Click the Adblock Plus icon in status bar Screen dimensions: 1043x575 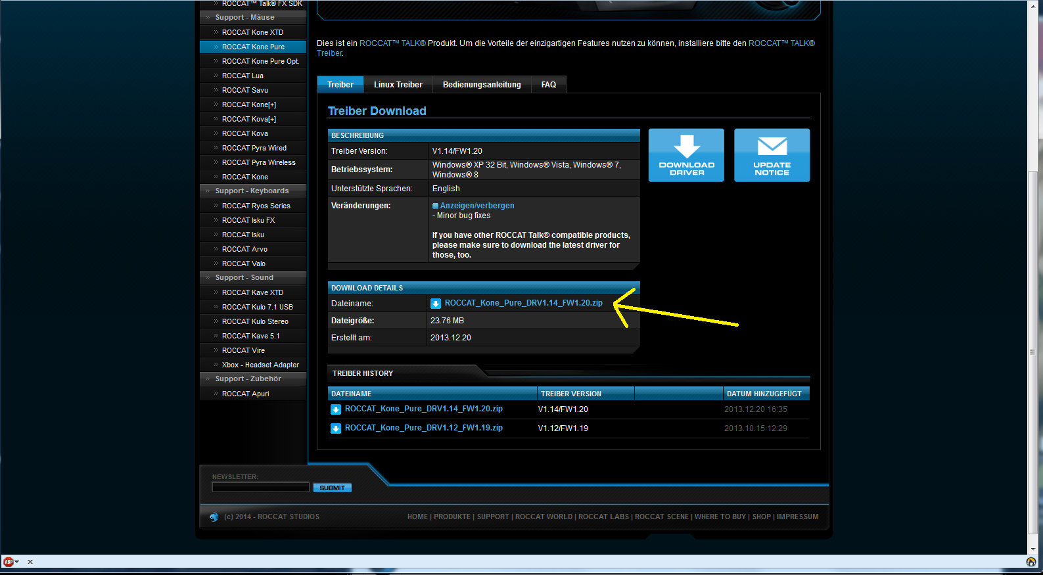click(9, 562)
